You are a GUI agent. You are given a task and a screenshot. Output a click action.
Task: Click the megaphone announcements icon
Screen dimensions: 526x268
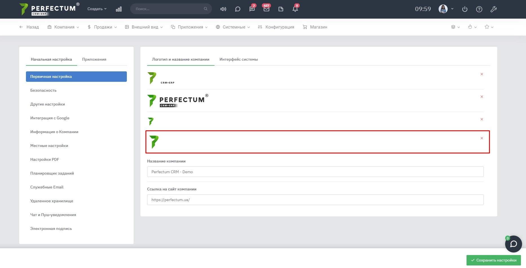pyautogui.click(x=223, y=9)
